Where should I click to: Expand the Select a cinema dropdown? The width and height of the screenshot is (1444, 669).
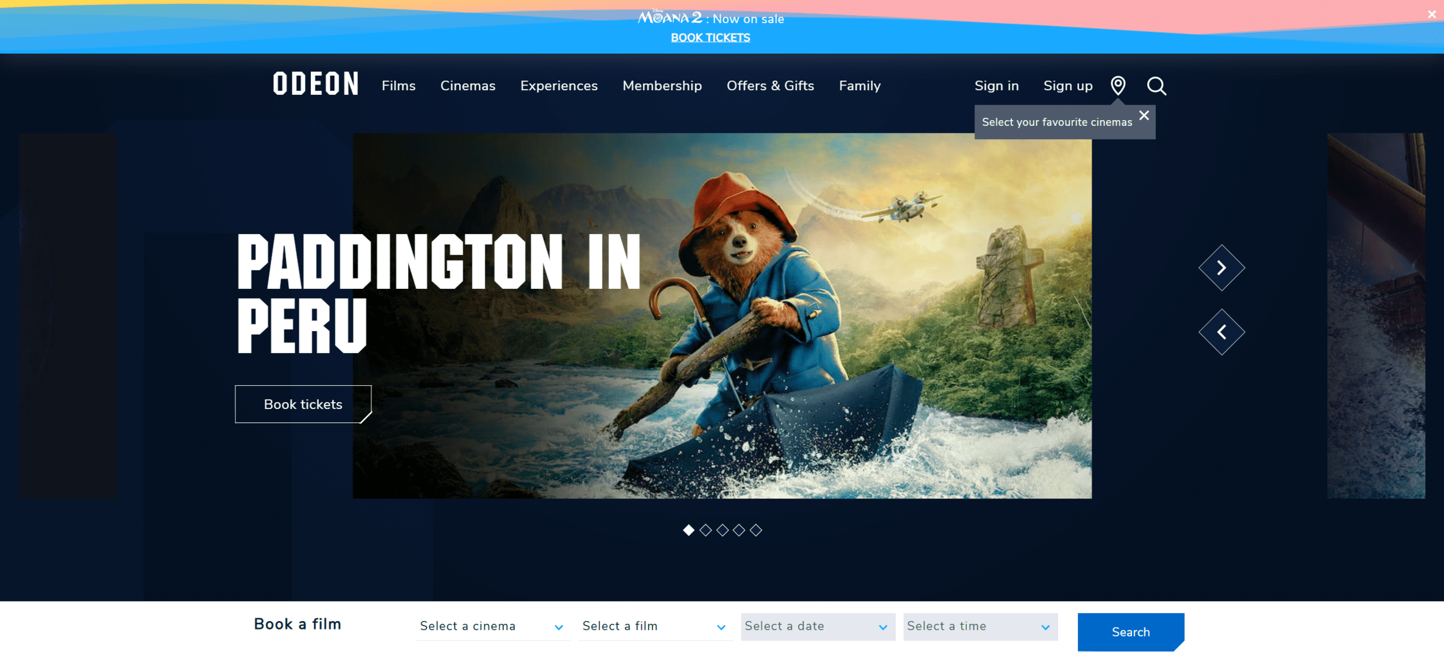tap(492, 626)
